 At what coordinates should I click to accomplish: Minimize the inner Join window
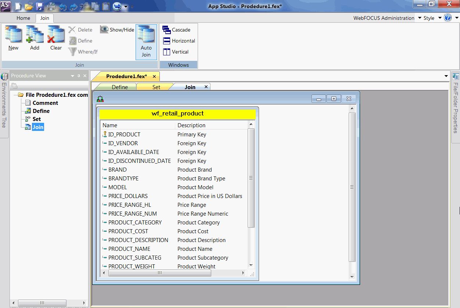319,99
